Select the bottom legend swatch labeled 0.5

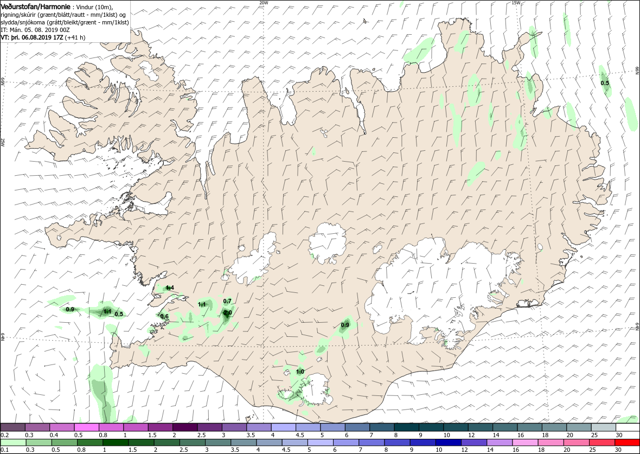coord(64,443)
